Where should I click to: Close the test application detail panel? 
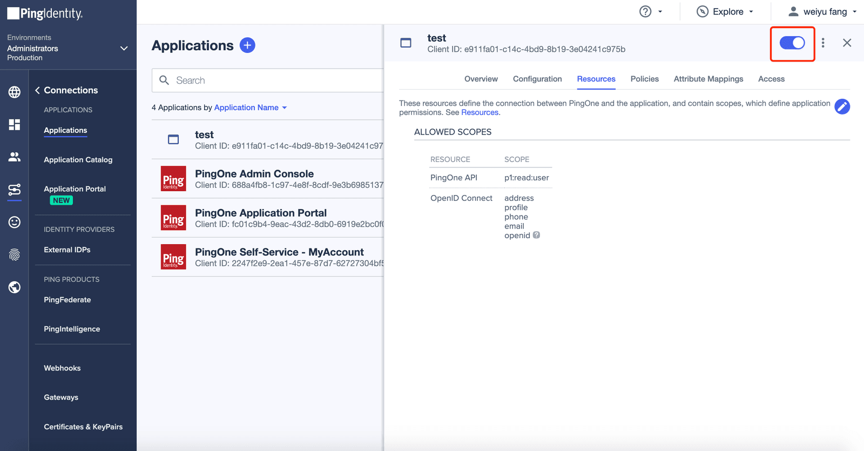coord(847,43)
